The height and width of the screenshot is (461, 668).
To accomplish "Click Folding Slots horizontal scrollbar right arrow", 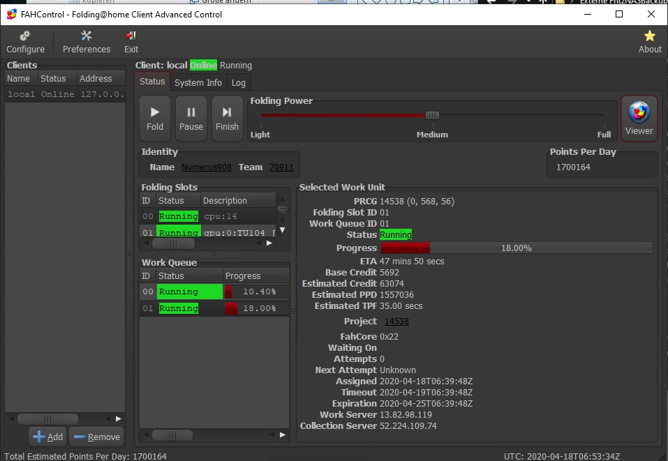I will (269, 243).
